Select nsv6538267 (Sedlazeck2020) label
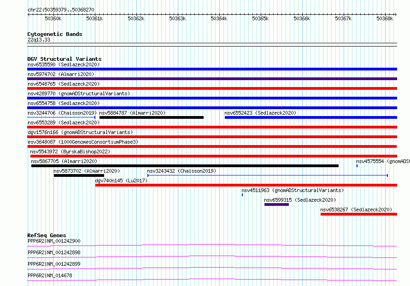This screenshot has height=286, width=410. [x=356, y=210]
